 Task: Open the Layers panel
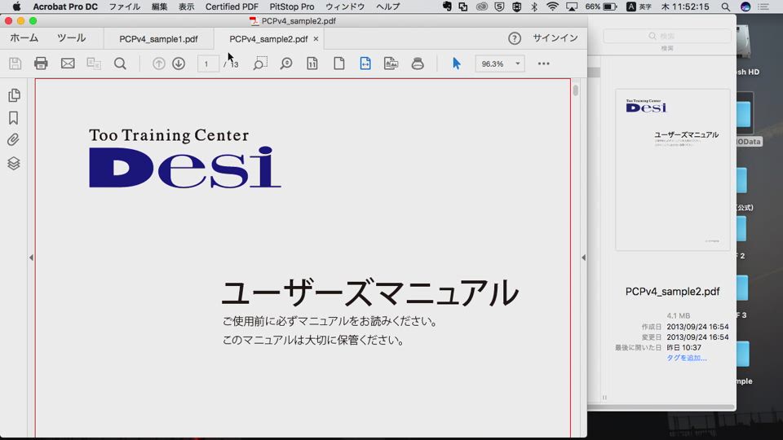point(14,163)
